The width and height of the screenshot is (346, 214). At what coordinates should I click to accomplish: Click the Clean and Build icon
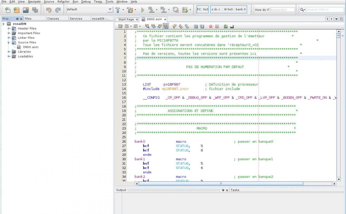click(130, 10)
